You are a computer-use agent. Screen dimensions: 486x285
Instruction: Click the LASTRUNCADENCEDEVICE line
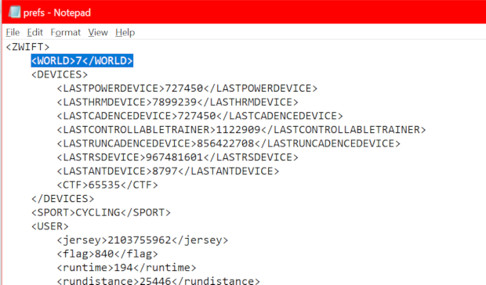pos(228,143)
